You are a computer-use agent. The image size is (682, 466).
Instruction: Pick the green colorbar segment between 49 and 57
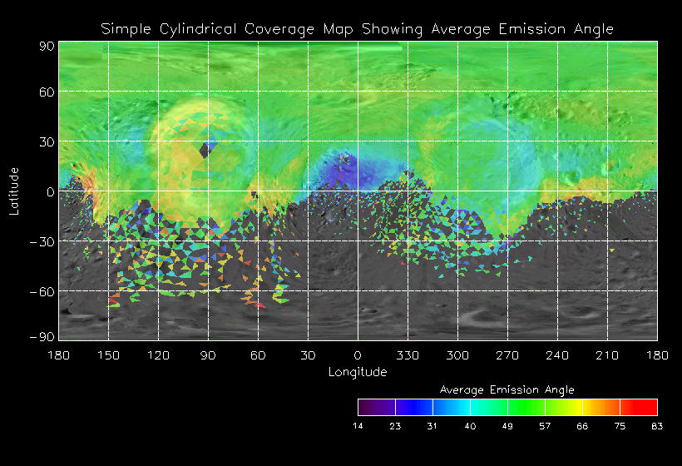coord(526,407)
